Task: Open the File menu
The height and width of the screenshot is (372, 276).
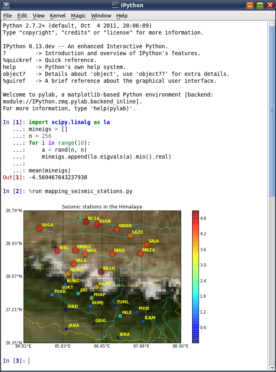Action: click(7, 16)
